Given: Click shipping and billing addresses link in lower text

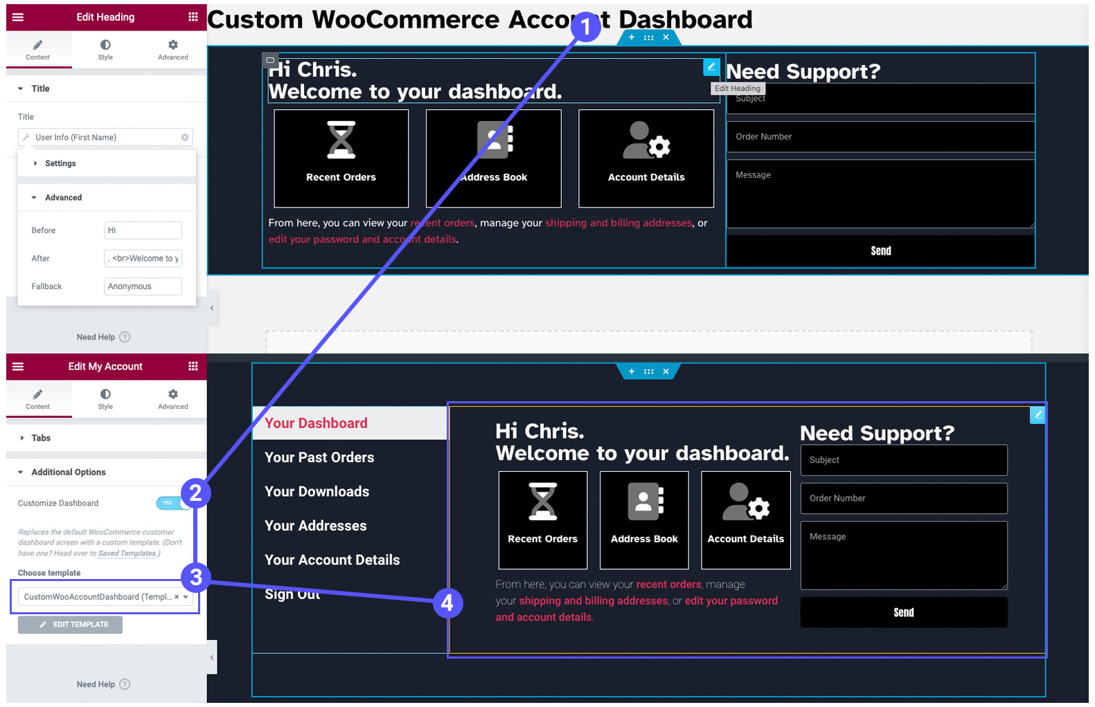Looking at the screenshot, I should coord(594,601).
